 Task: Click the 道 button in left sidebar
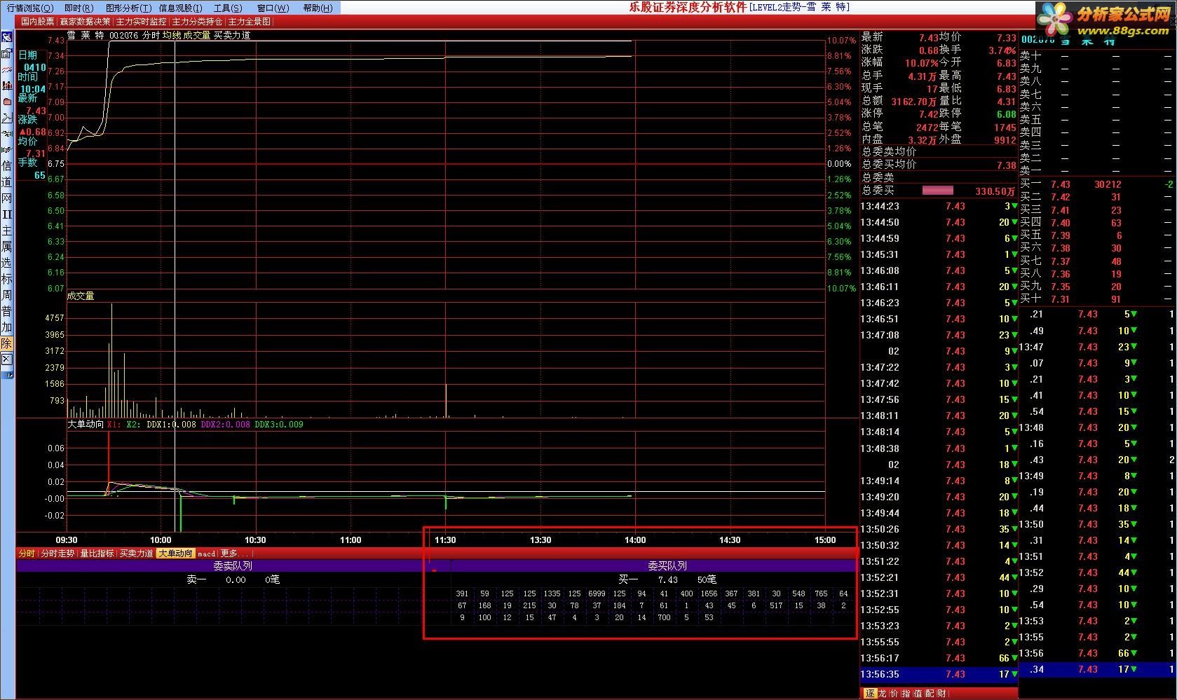click(6, 182)
